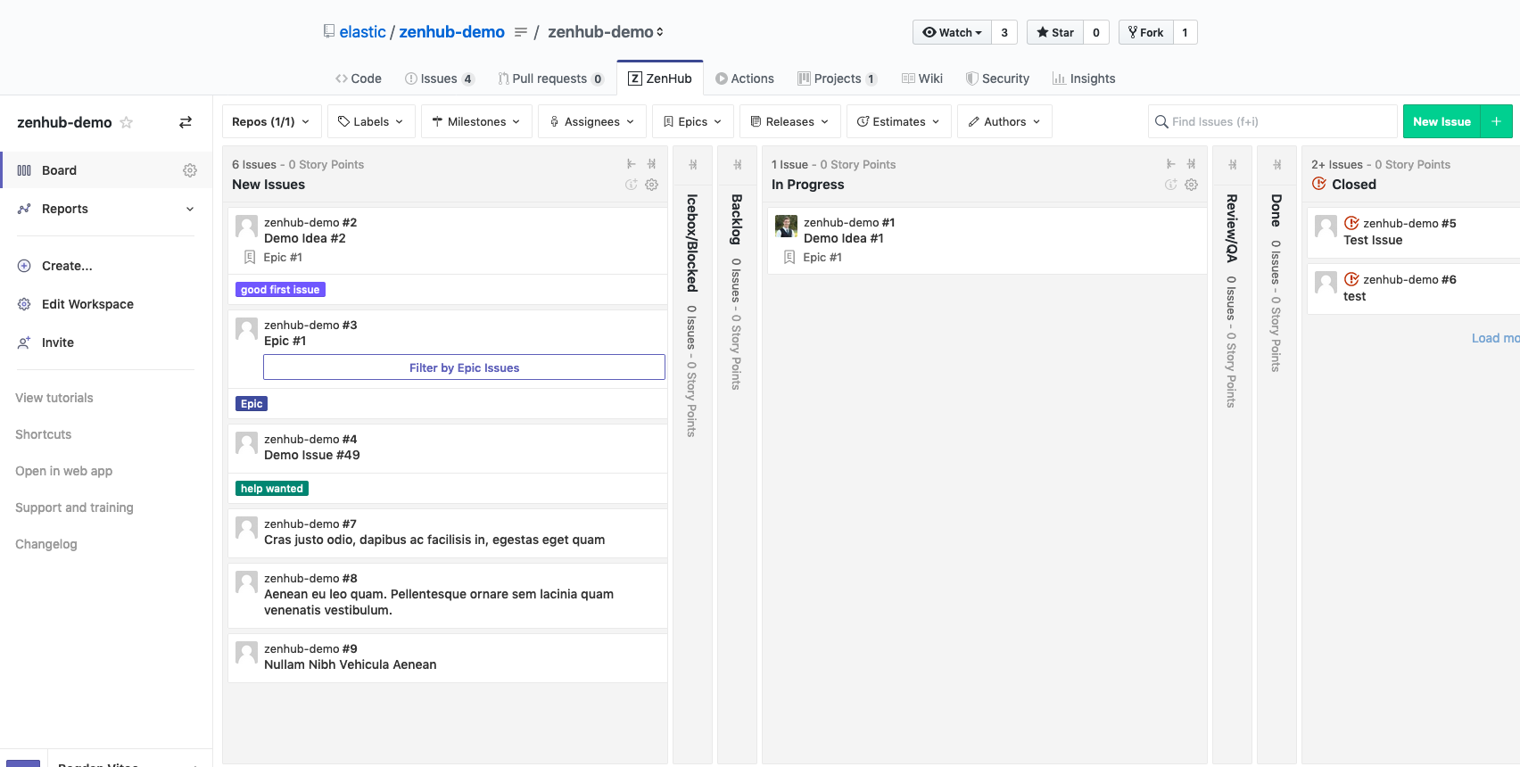Open the Assignees filter dropdown
The height and width of the screenshot is (767, 1520).
pyautogui.click(x=592, y=121)
